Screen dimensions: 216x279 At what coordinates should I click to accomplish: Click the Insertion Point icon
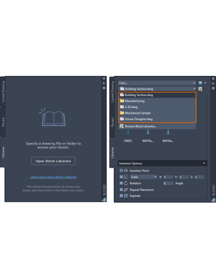(126, 171)
